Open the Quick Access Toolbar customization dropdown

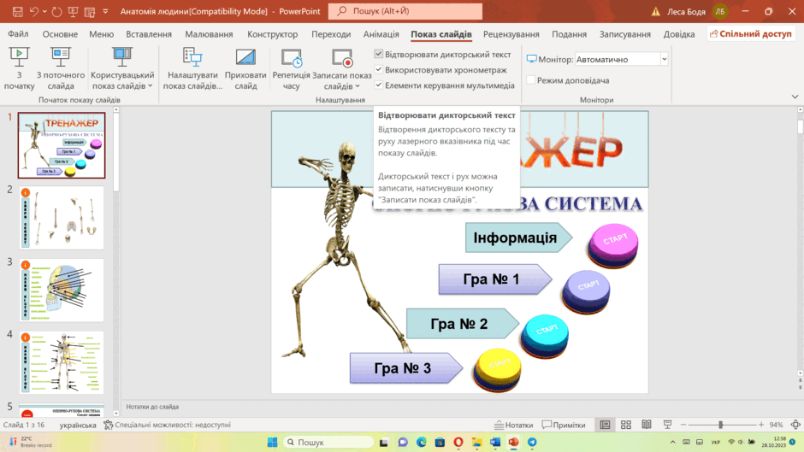coord(105,11)
